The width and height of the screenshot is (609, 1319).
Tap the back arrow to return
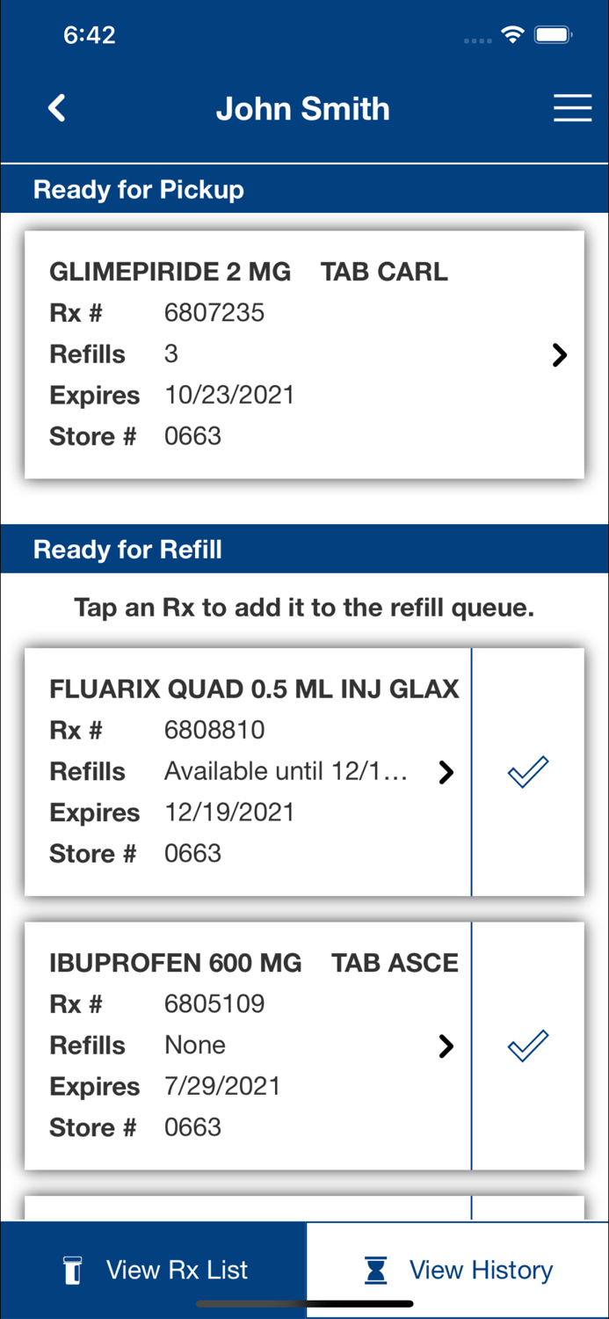[x=56, y=107]
